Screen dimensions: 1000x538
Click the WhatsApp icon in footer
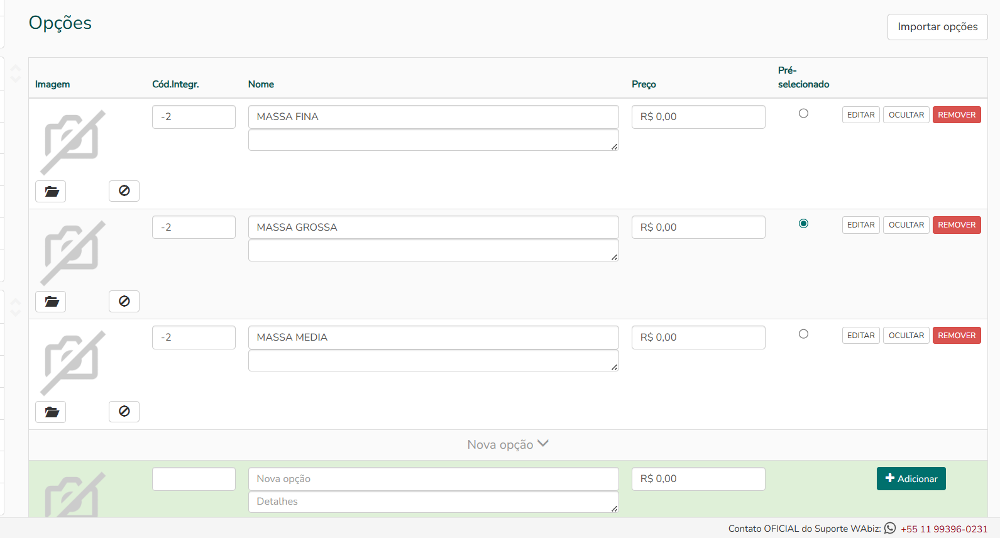[890, 528]
